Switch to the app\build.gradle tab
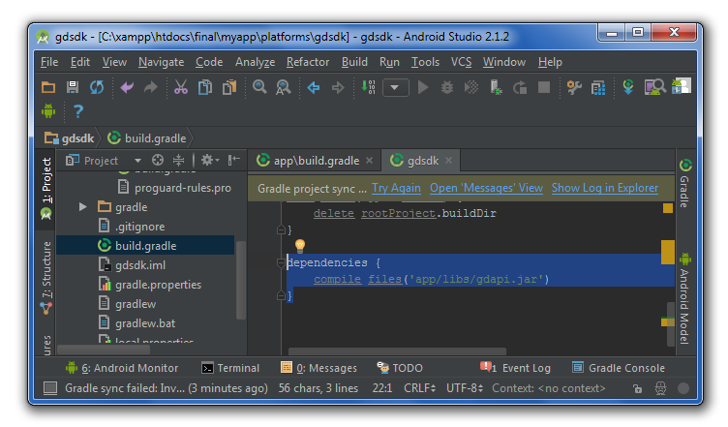Viewport: 728px width, 427px height. tap(315, 161)
